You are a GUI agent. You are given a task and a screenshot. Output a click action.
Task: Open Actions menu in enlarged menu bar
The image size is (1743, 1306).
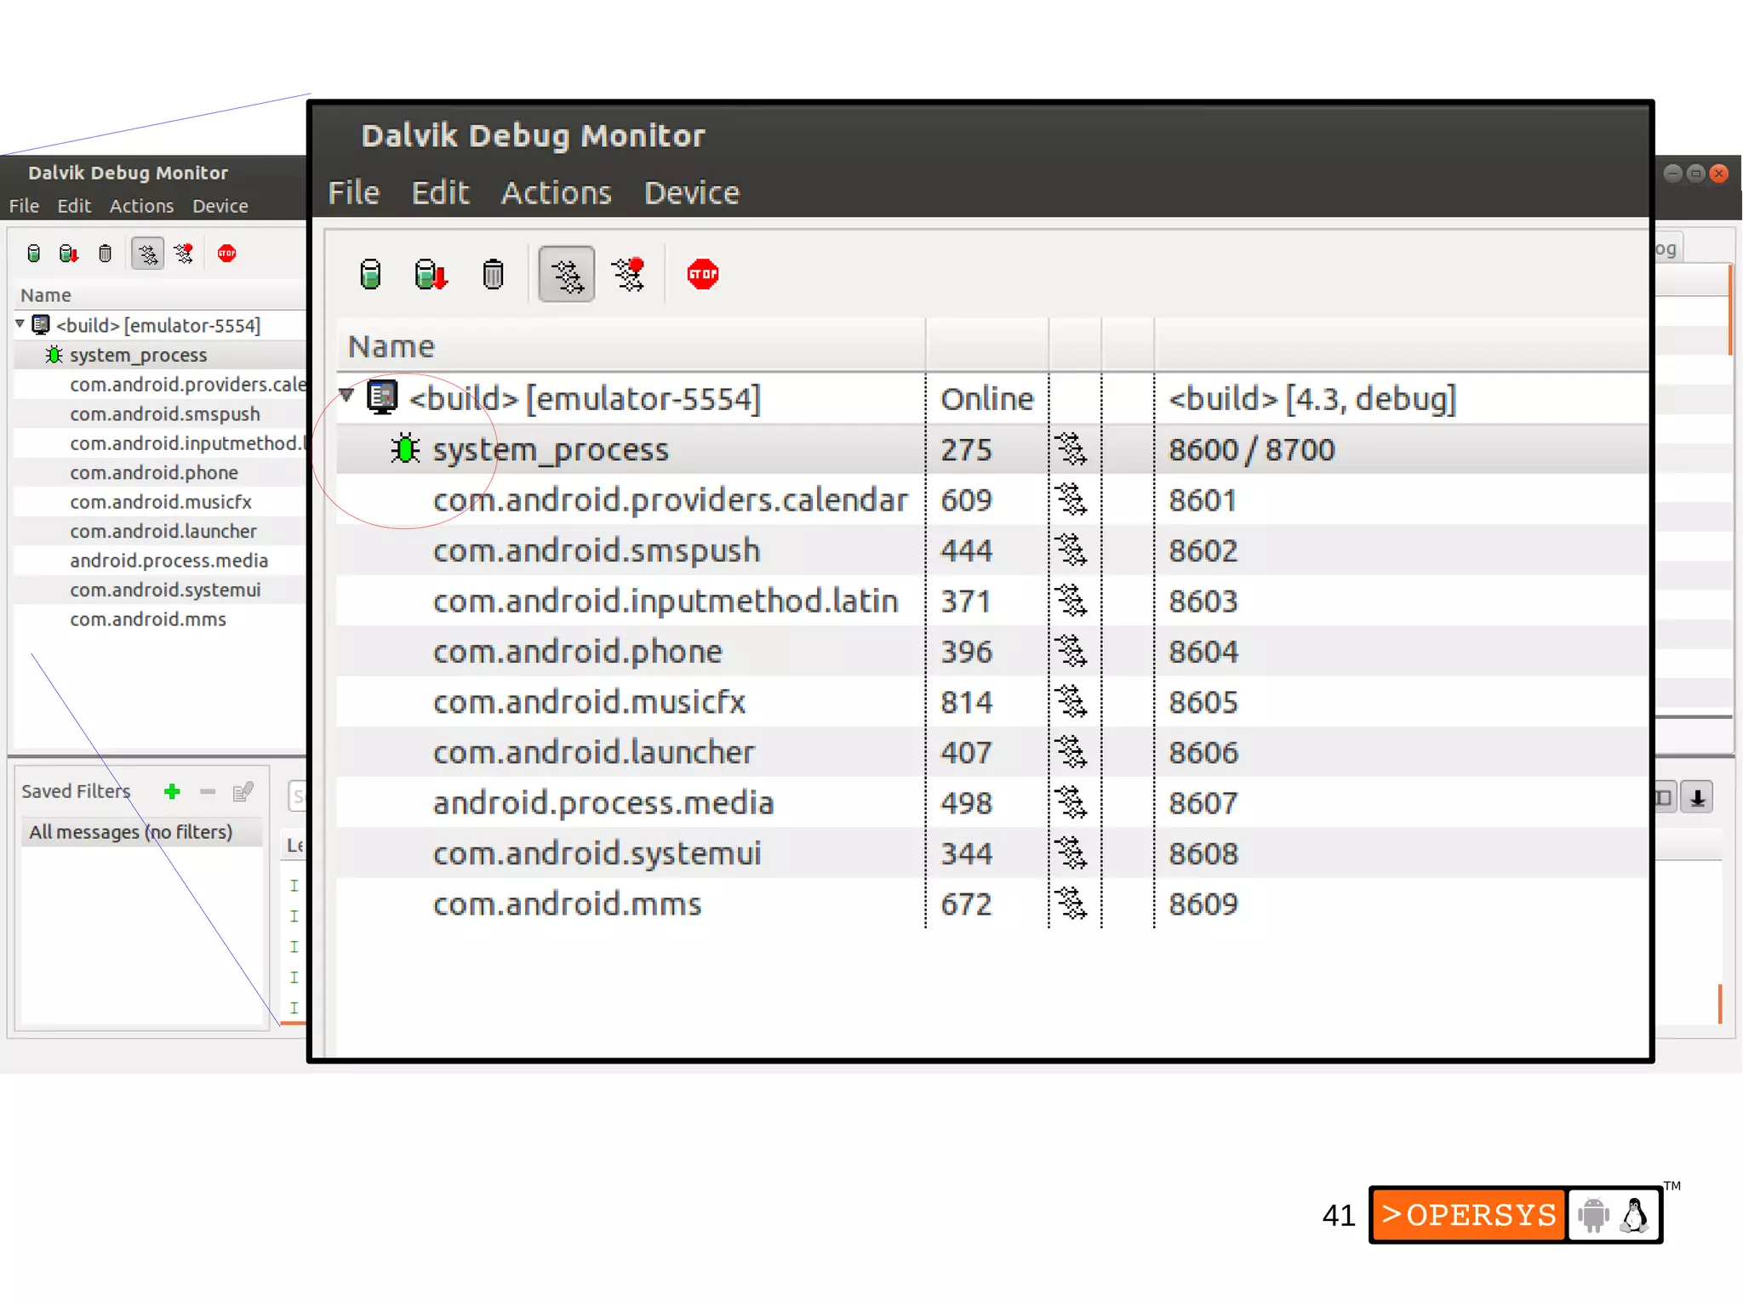[x=556, y=193]
